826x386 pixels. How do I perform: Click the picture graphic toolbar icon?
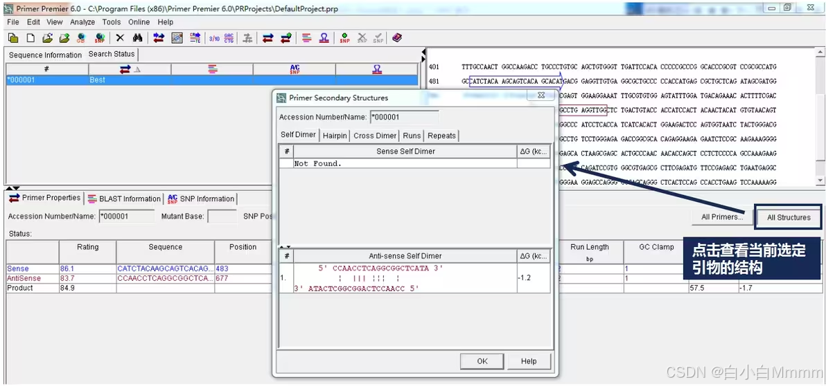(177, 38)
